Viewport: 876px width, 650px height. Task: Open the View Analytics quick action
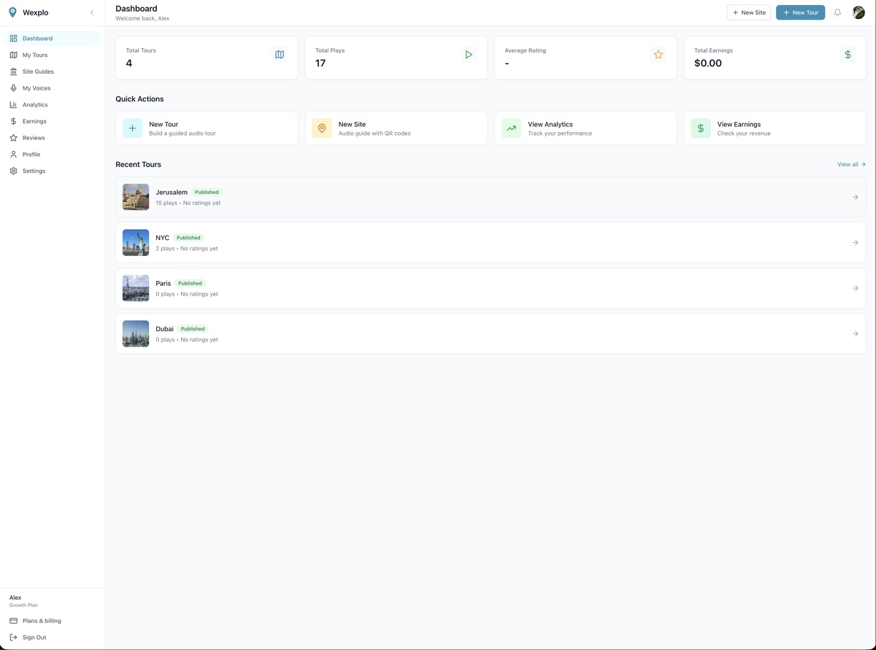[x=585, y=128]
